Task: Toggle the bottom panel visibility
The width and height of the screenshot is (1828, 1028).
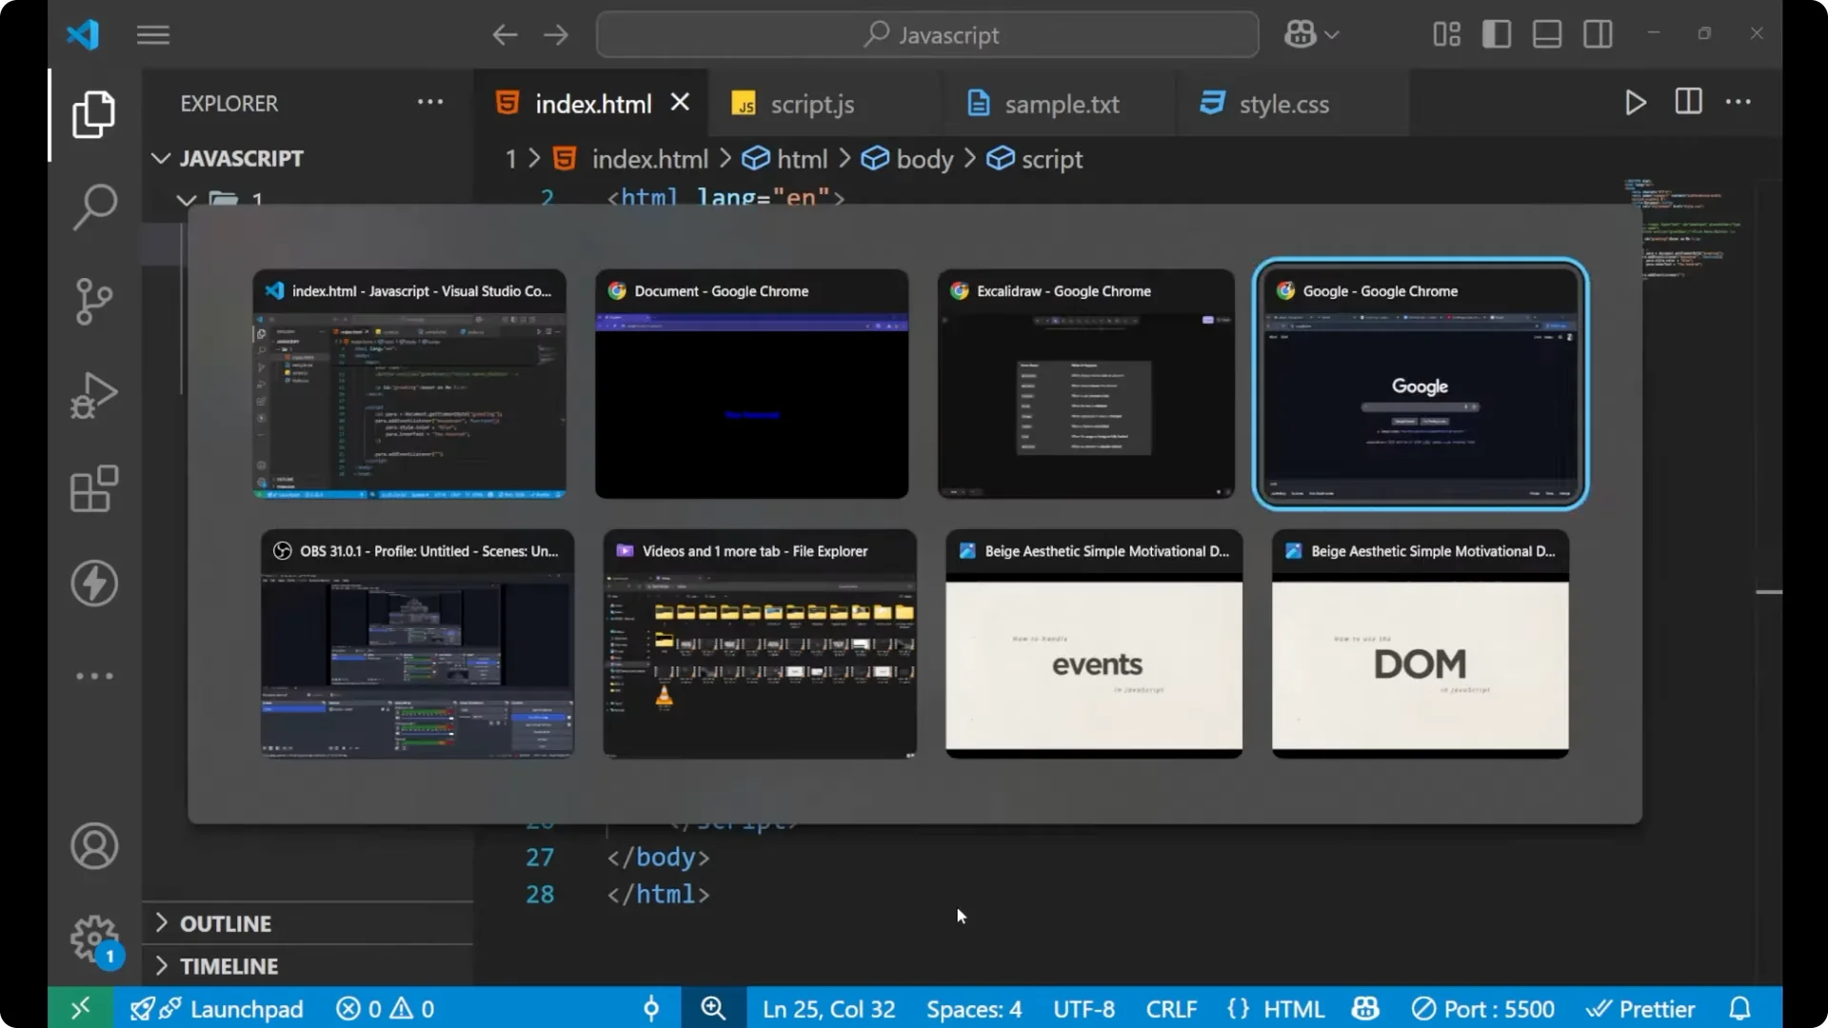Action: click(1547, 35)
